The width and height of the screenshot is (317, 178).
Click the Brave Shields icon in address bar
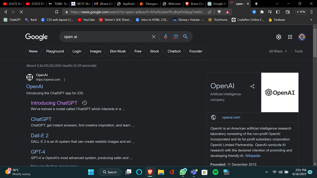[x=219, y=12]
